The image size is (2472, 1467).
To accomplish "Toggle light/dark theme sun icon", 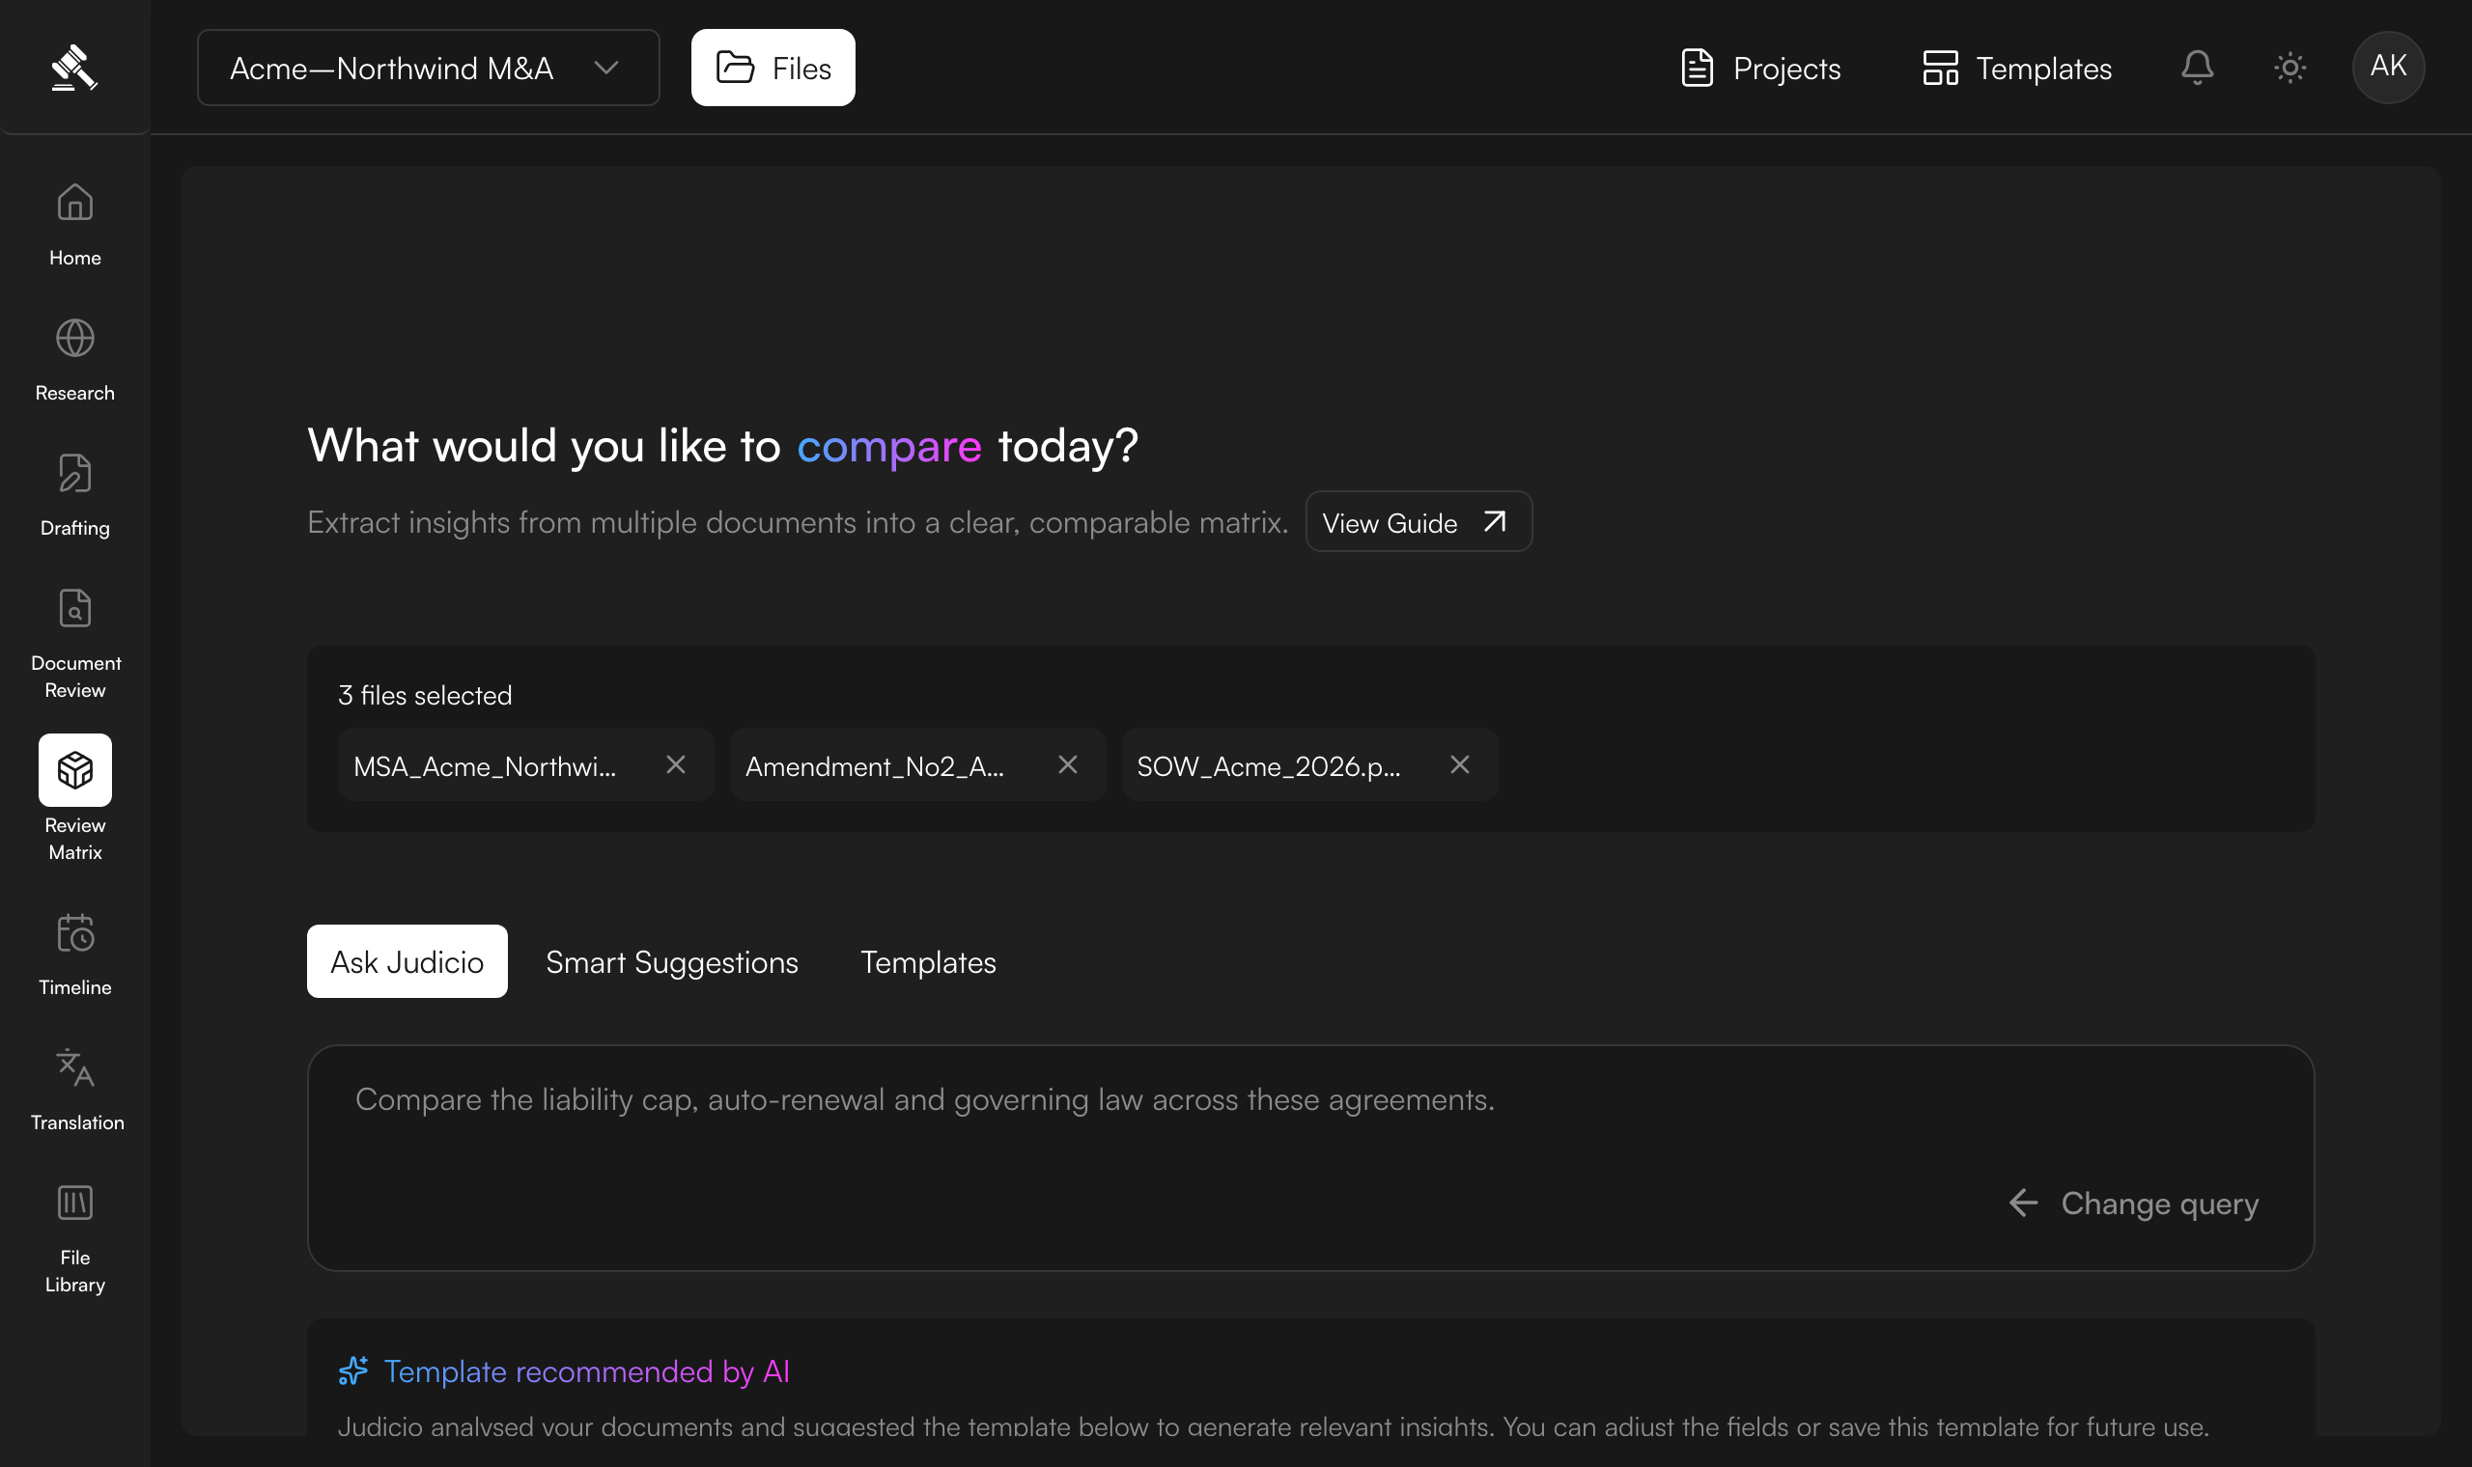I will click(2290, 68).
